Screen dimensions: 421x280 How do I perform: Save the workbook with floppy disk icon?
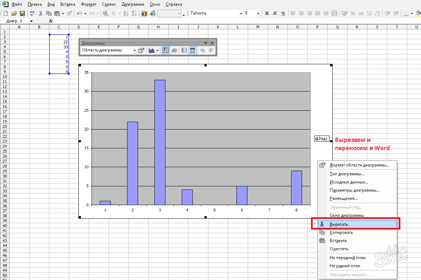pyautogui.click(x=22, y=13)
